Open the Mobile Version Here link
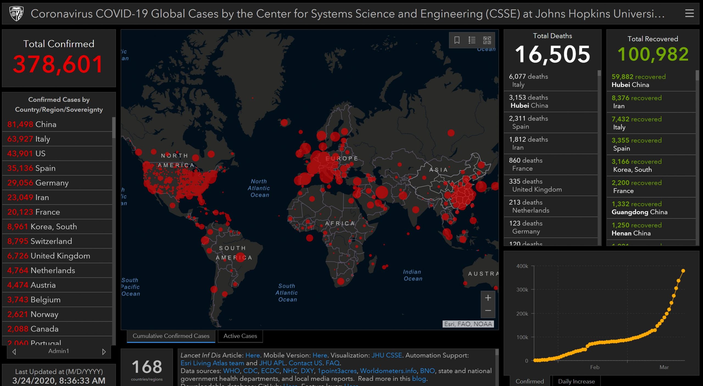The width and height of the screenshot is (703, 386). click(320, 355)
